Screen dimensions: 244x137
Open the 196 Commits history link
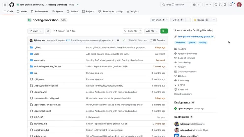click(157, 40)
